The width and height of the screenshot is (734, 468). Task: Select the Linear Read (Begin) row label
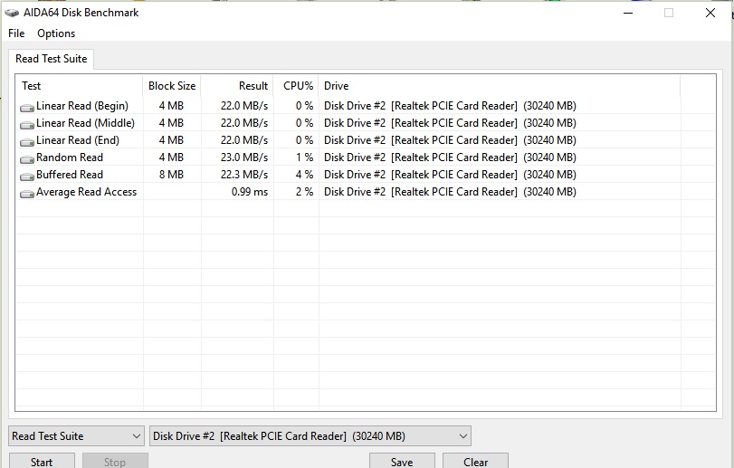coord(82,106)
